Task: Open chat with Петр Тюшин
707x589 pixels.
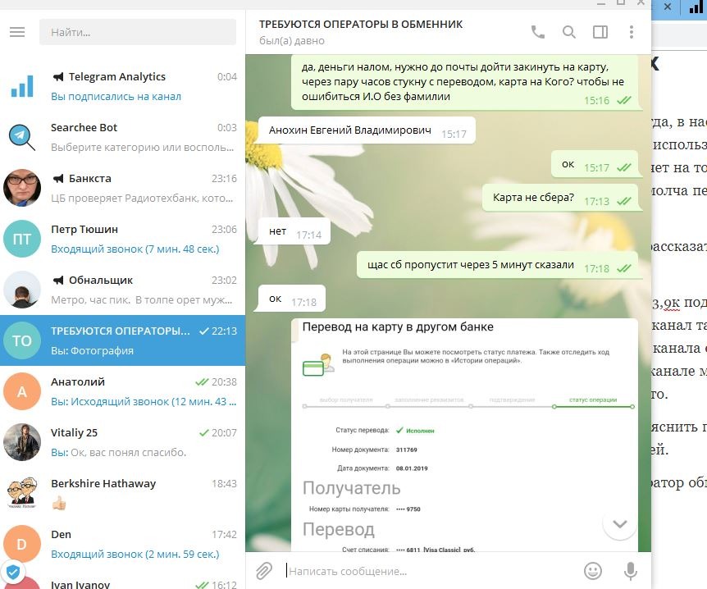Action: click(123, 239)
